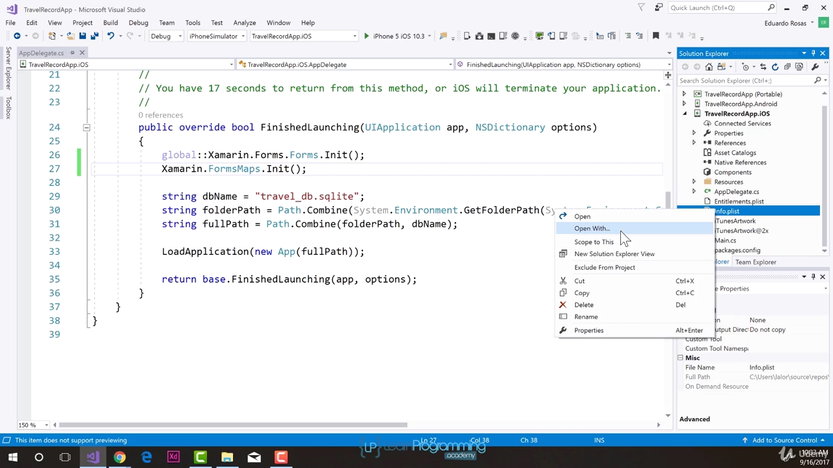833x468 pixels.
Task: Sync with active document in Solution Explorer
Action: (x=763, y=67)
